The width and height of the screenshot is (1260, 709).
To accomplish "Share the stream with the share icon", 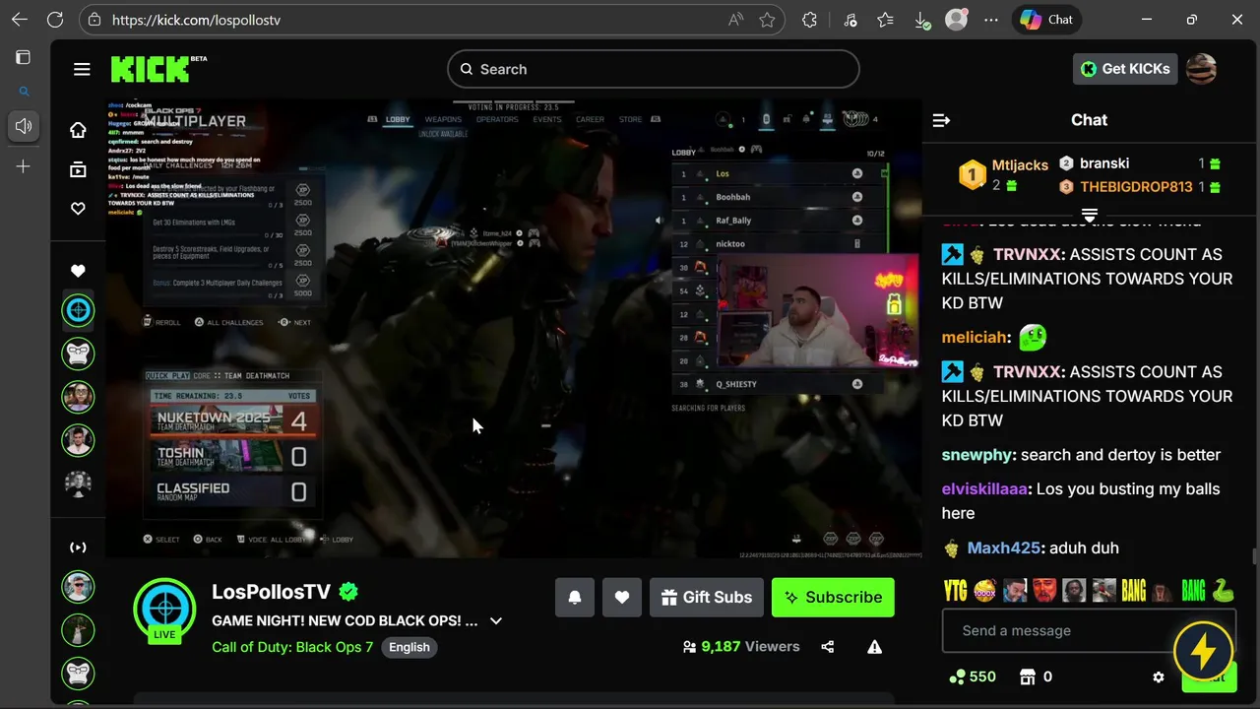I will (x=828, y=647).
